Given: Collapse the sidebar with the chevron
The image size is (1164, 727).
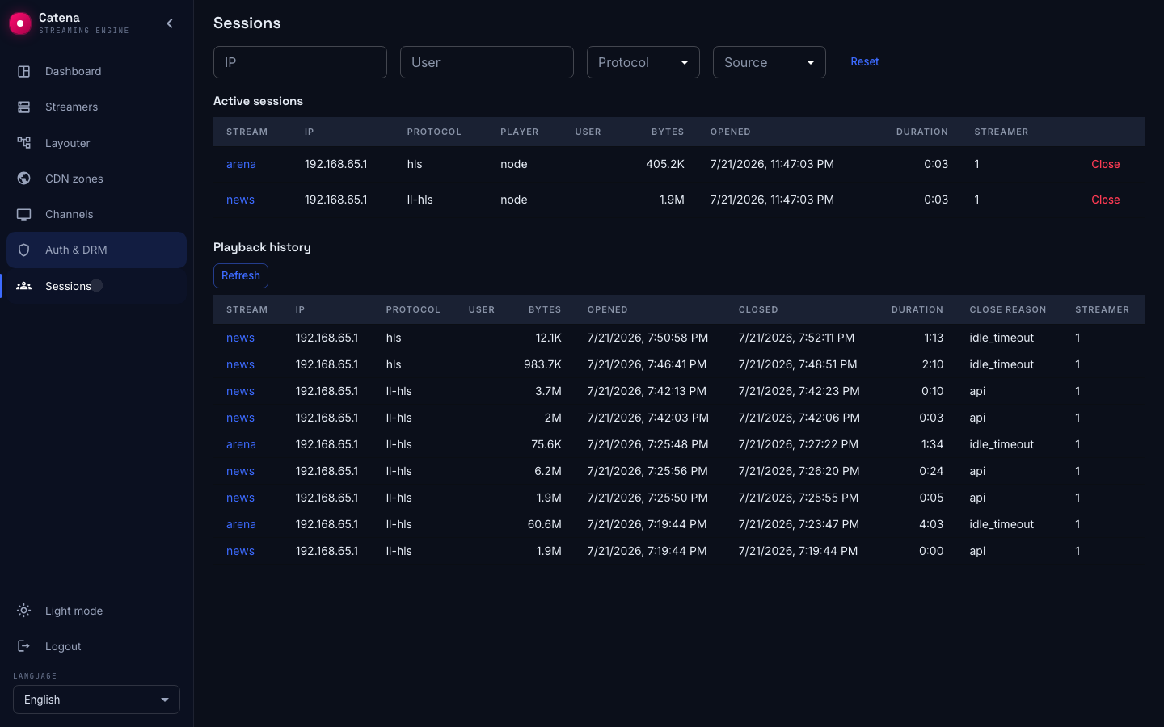Looking at the screenshot, I should point(170,23).
